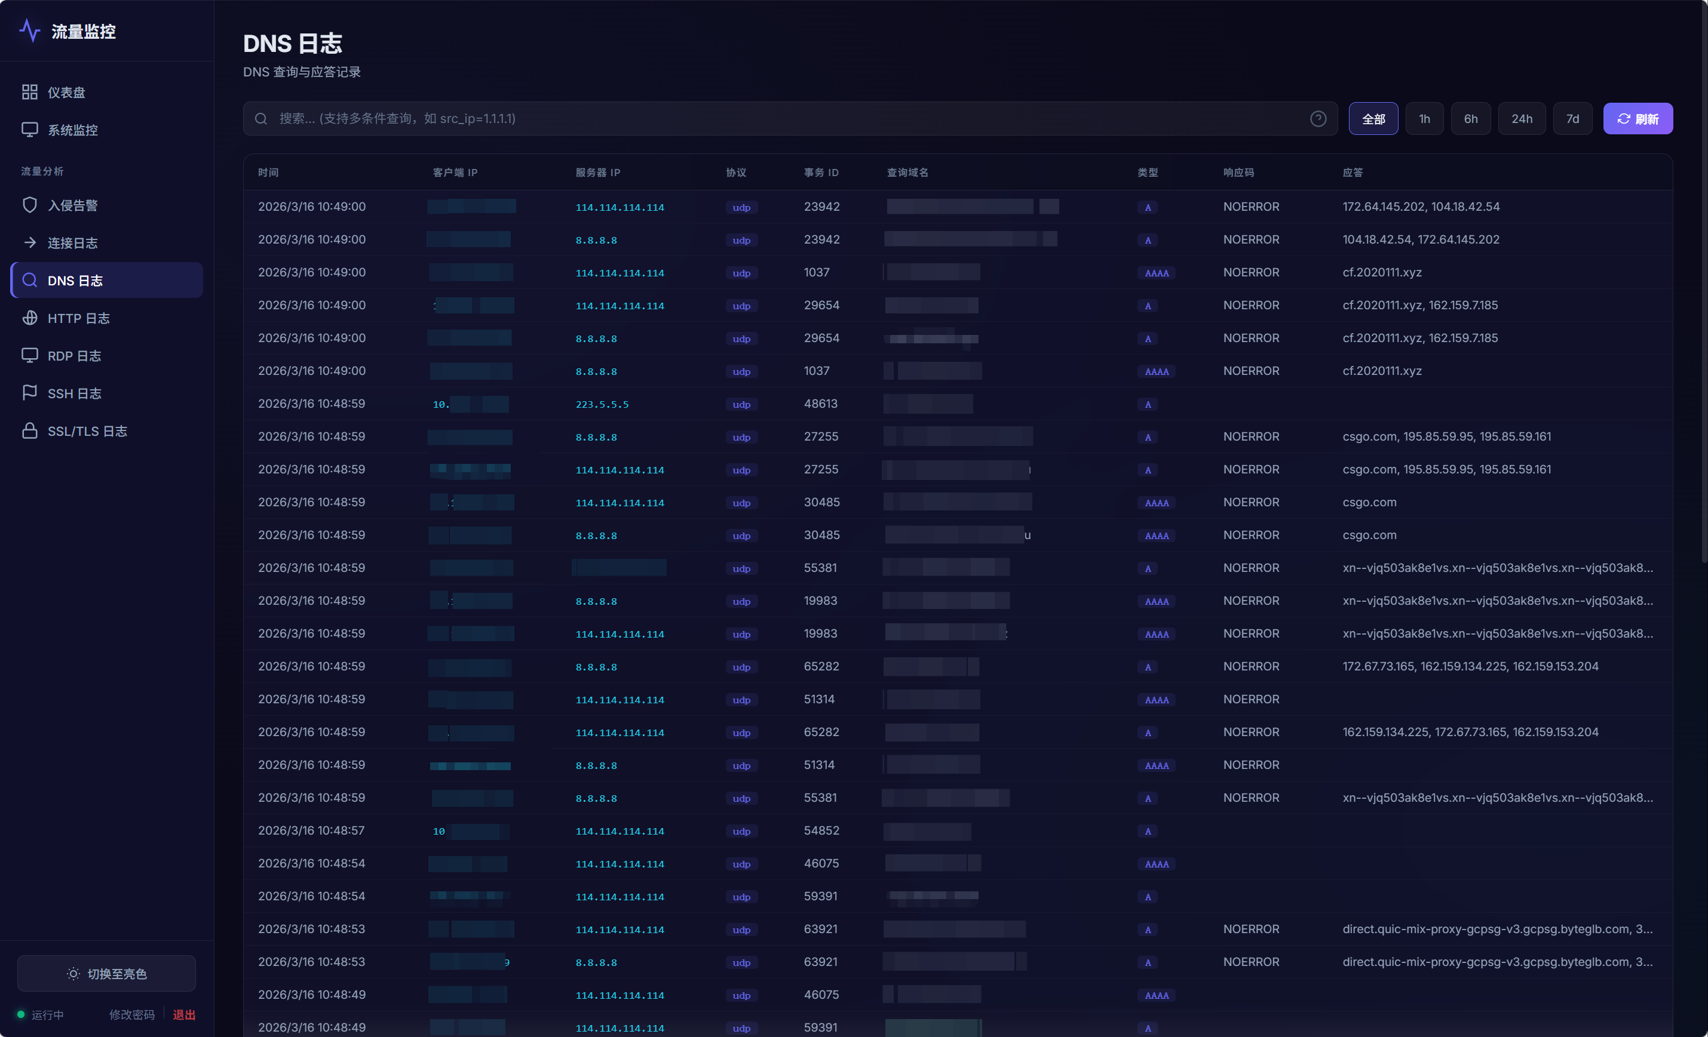Open 仪表盘 via its grid icon
Image resolution: width=1708 pixels, height=1037 pixels.
[x=30, y=92]
